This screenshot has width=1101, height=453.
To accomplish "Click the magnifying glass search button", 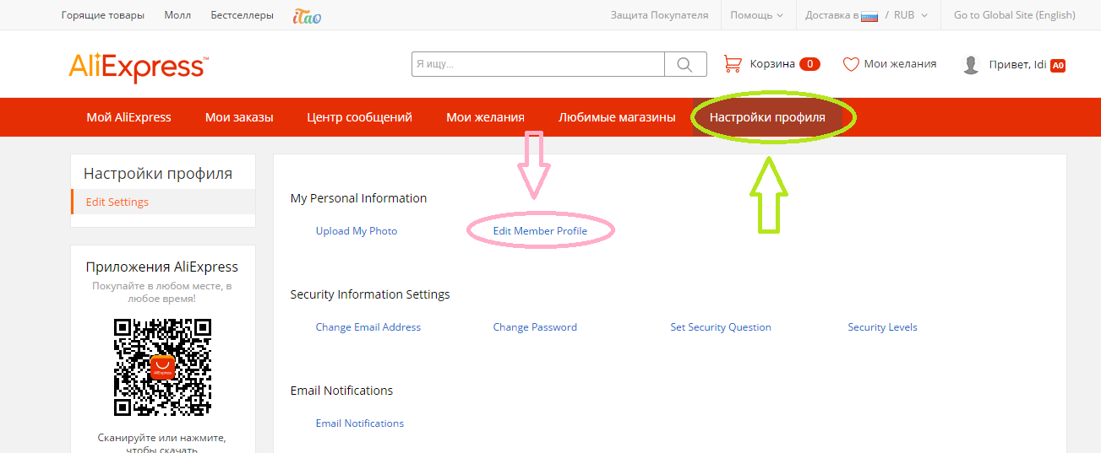I will pyautogui.click(x=685, y=64).
